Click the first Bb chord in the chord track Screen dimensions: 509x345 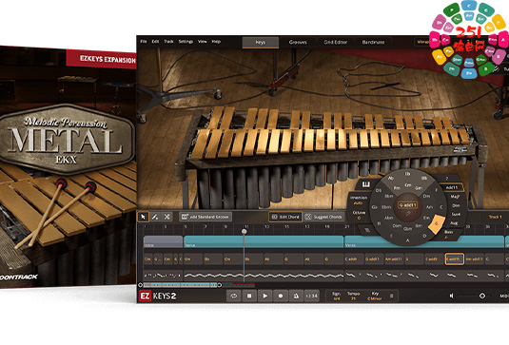pos(213,259)
